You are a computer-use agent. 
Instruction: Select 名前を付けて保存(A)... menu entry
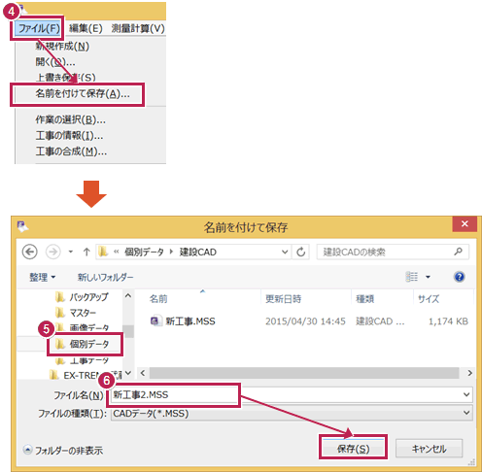click(83, 94)
